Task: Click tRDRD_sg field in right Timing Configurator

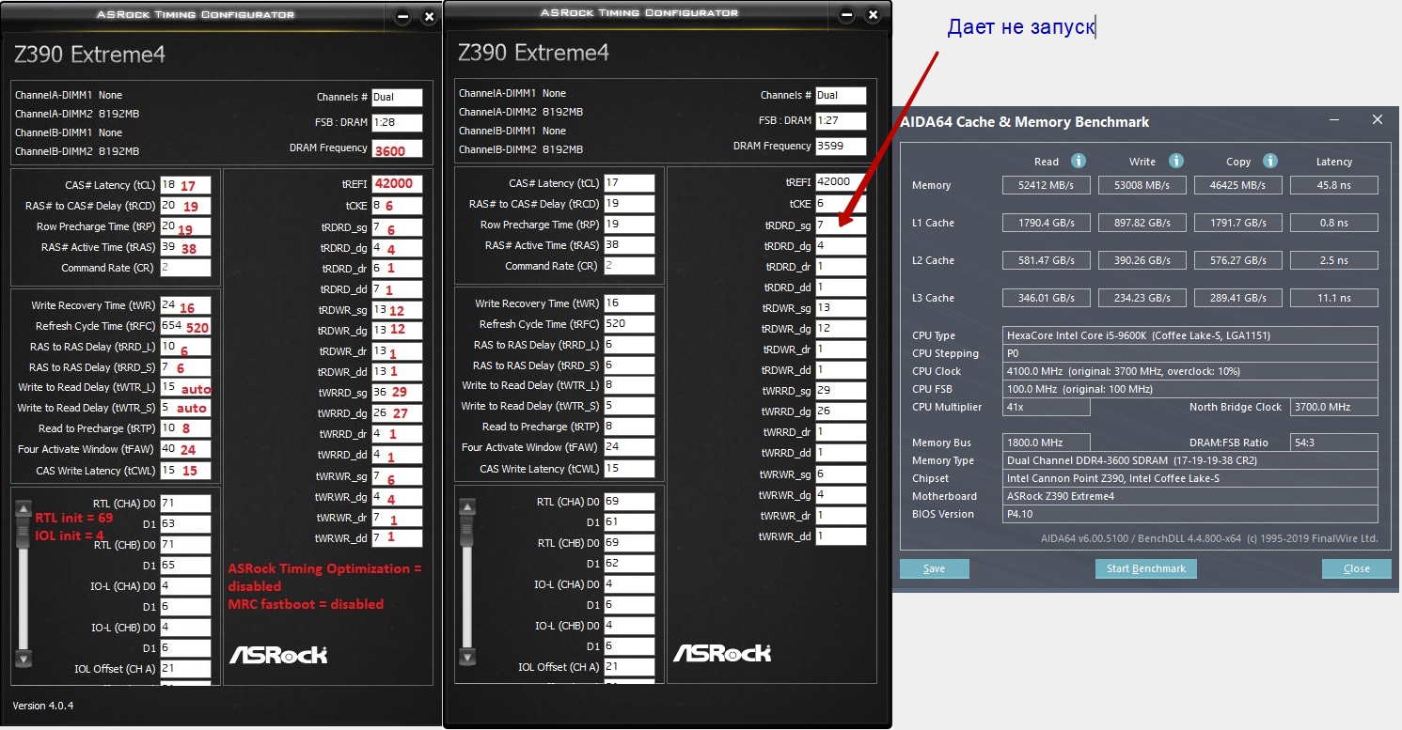Action: [x=841, y=225]
